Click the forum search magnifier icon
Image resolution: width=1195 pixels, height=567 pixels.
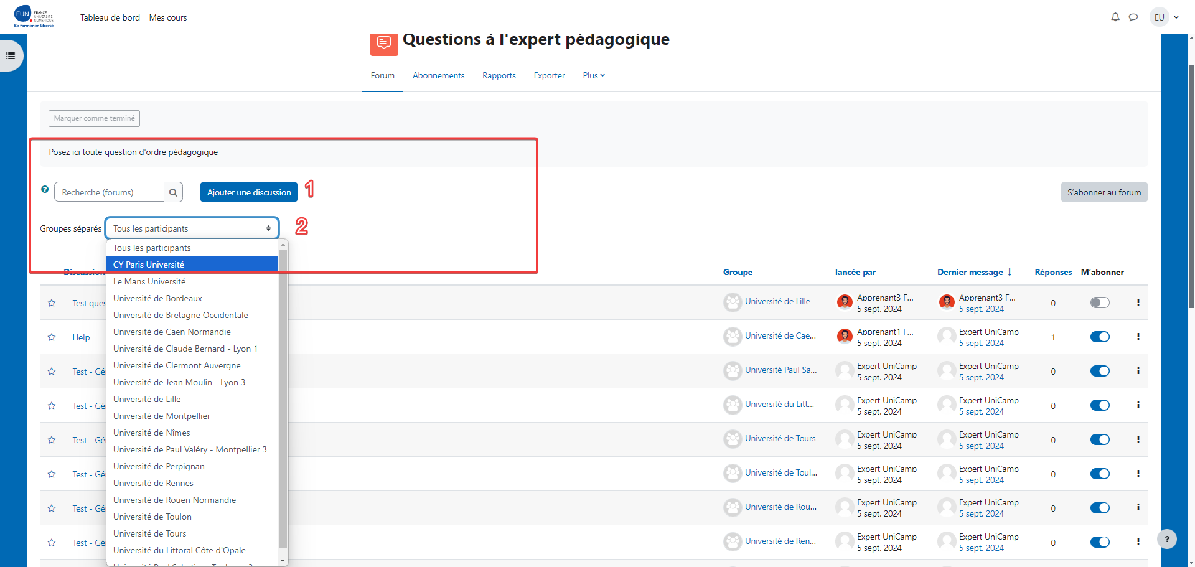coord(174,192)
